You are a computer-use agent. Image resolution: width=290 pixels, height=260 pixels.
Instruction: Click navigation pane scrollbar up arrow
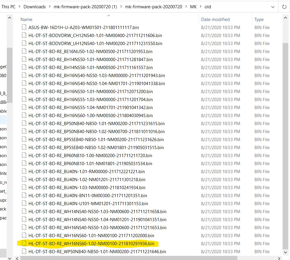[9, 18]
